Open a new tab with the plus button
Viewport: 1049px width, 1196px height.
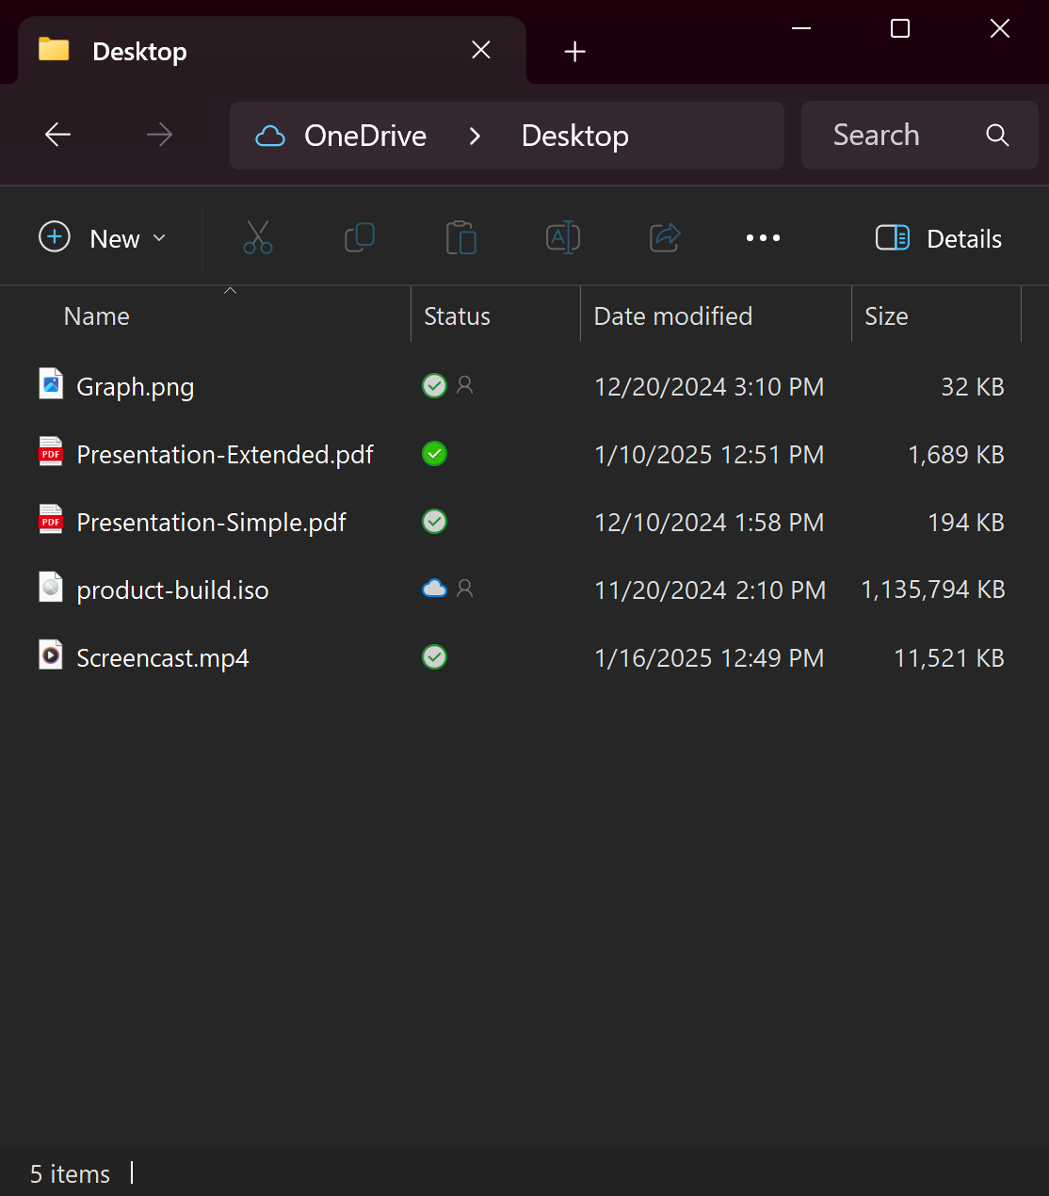pyautogui.click(x=574, y=51)
